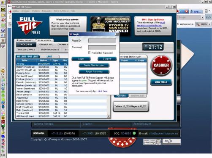
Task: Select the Play Money radio button
Action: point(36,40)
